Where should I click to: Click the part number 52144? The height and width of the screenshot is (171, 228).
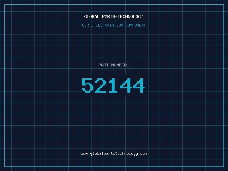click(113, 85)
